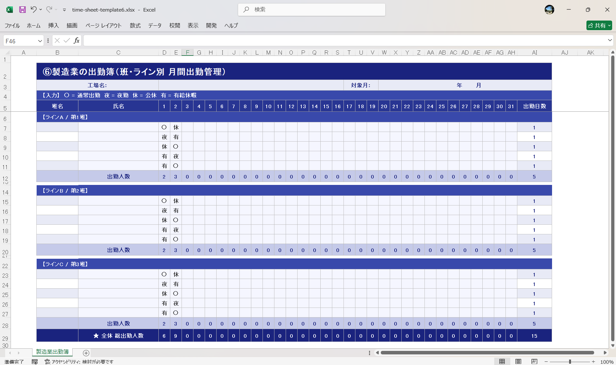Click the 【ラインB / 第2班】 section row
The height and width of the screenshot is (365, 616).
click(x=294, y=191)
